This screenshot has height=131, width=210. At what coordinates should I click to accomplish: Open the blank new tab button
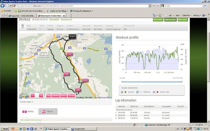tap(69, 16)
